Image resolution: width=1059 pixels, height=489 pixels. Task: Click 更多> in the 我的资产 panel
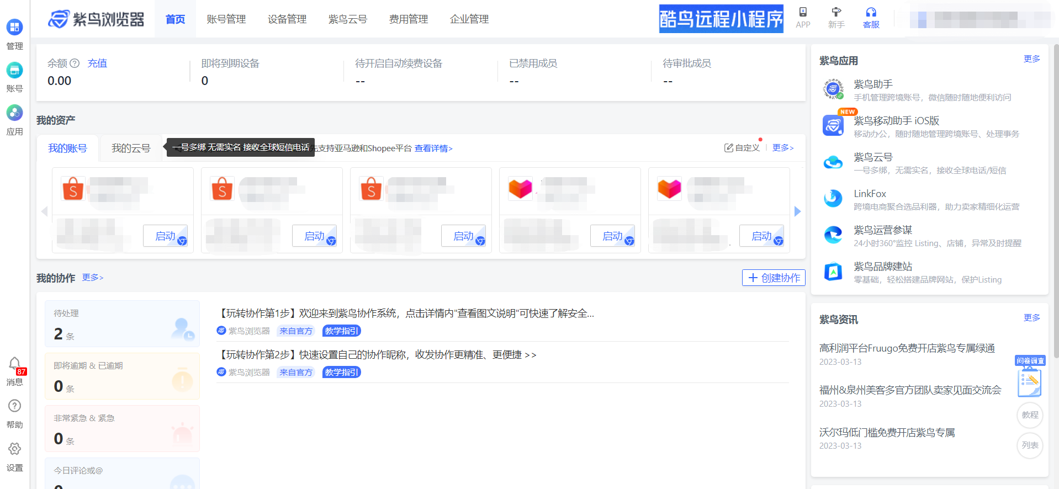click(783, 148)
